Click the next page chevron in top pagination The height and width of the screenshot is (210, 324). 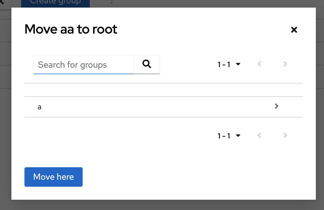tap(285, 64)
